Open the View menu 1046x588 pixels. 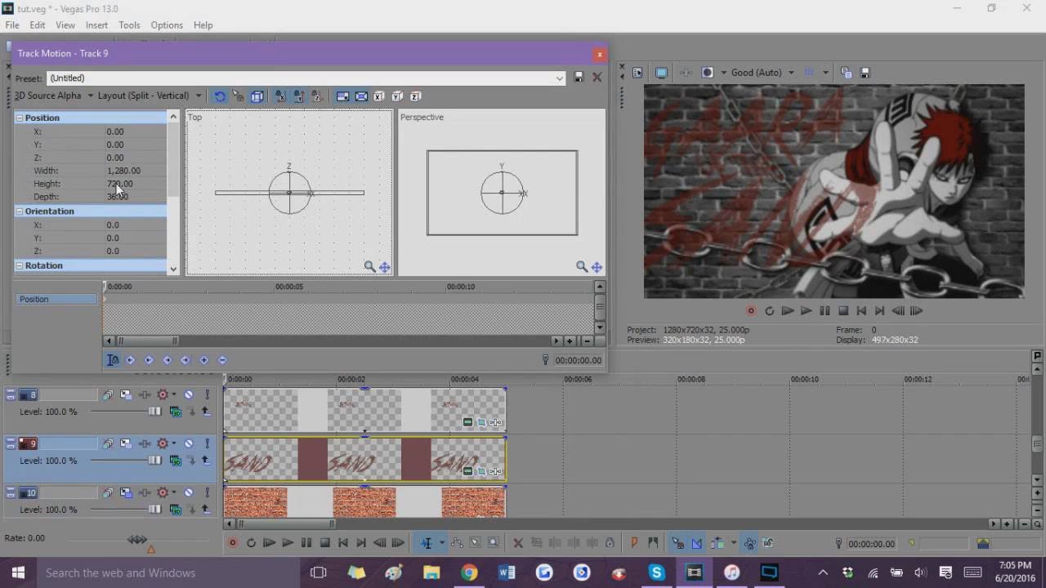tap(65, 25)
